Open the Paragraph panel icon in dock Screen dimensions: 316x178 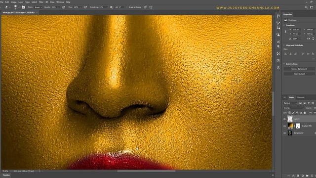click(278, 46)
